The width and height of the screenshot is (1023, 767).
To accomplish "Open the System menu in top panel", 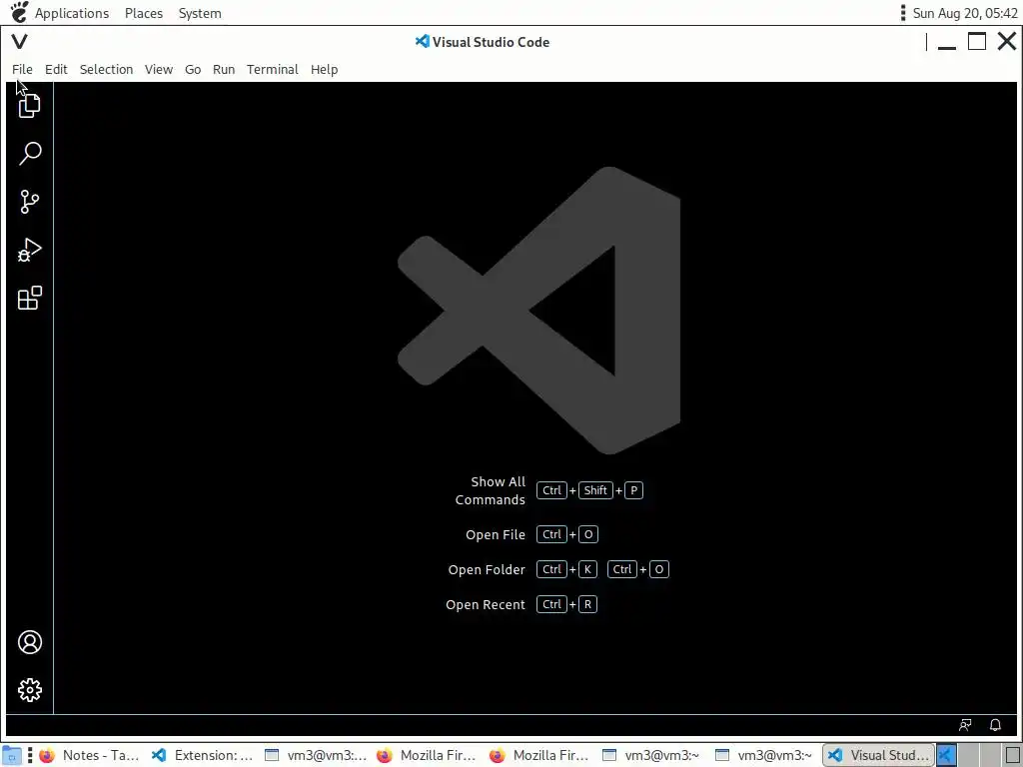I will (200, 13).
